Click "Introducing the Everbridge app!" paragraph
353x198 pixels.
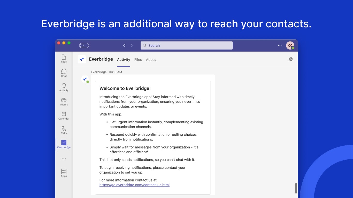(x=150, y=102)
